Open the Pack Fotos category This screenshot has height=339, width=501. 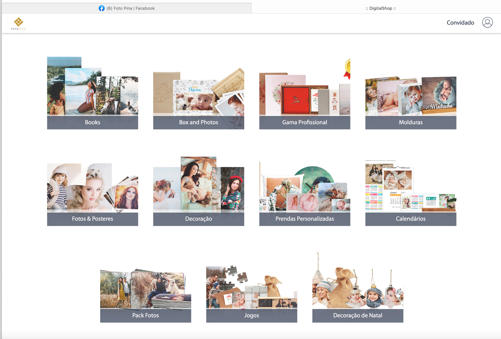[145, 315]
